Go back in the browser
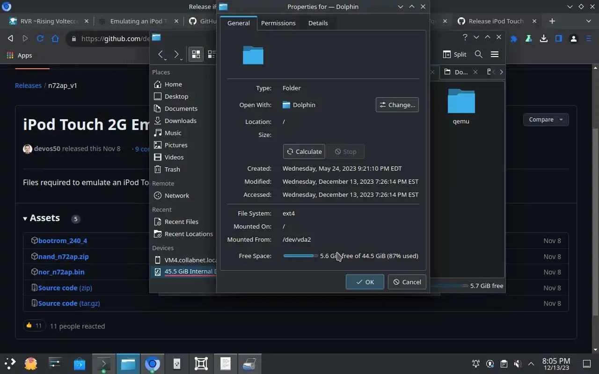This screenshot has width=599, height=374. point(10,39)
